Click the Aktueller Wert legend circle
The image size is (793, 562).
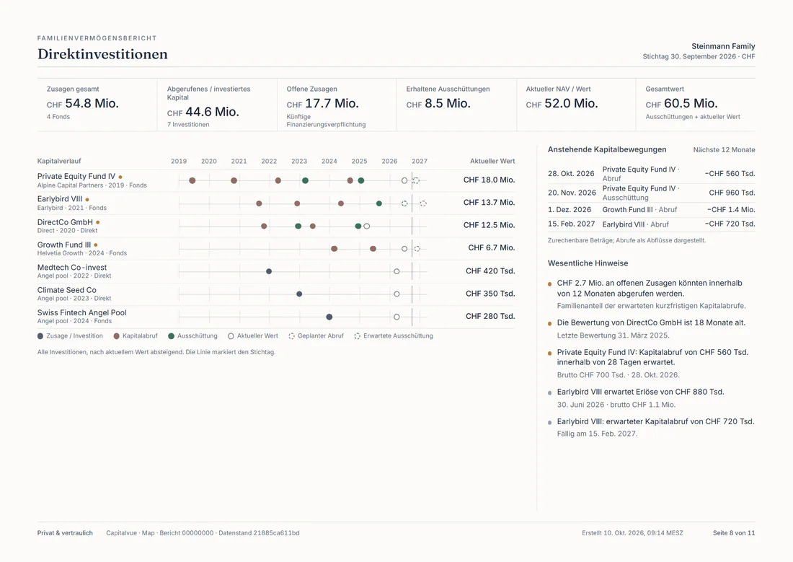[x=231, y=336]
